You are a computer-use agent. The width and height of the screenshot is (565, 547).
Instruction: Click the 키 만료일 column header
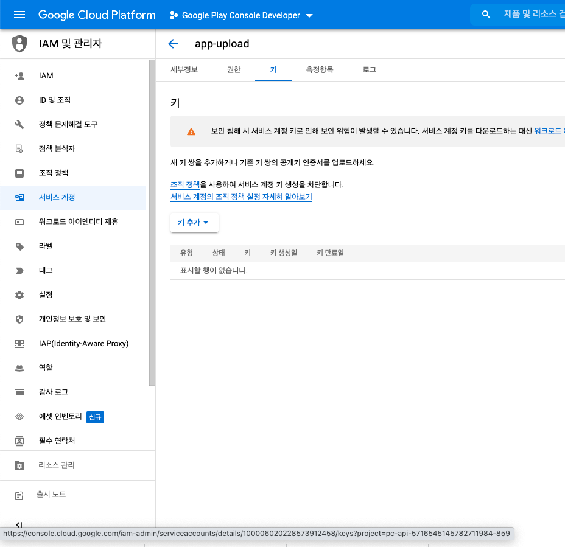(330, 253)
